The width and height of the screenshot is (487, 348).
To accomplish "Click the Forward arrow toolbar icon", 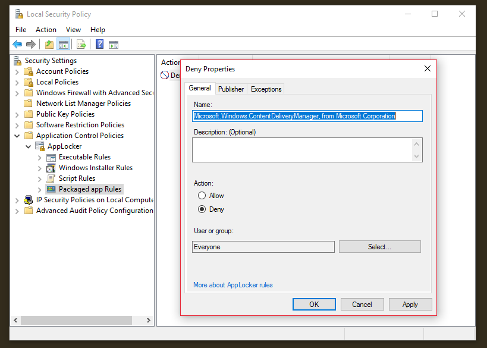I will pos(31,45).
